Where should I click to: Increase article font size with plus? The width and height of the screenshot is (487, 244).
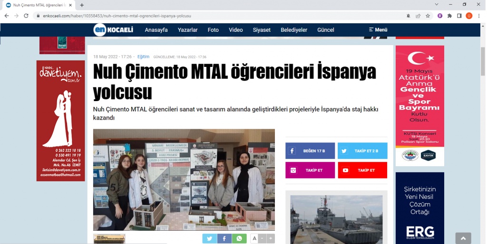(271, 238)
